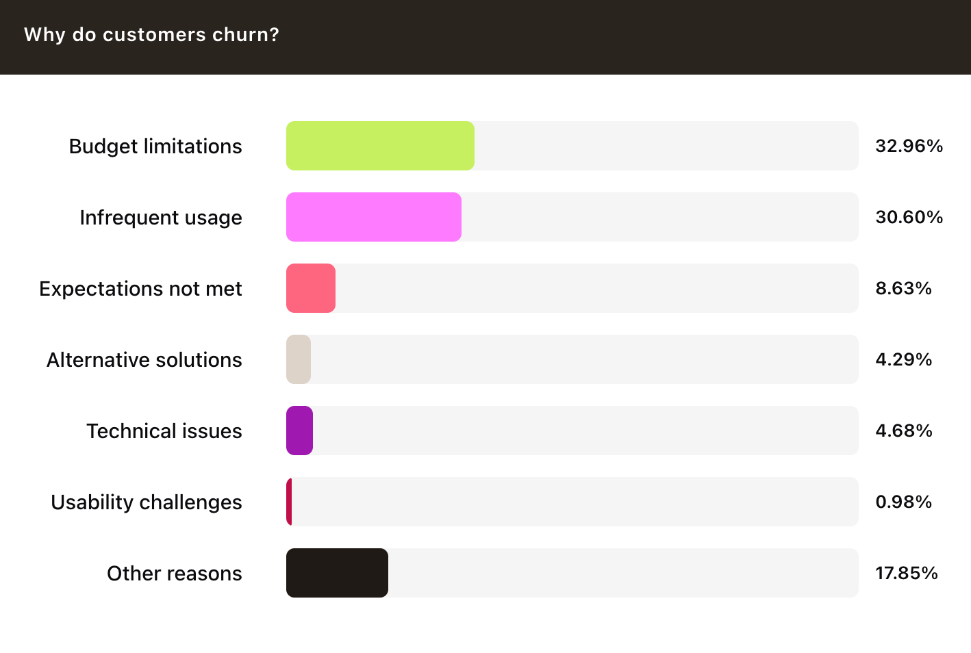Click the 8.63% percentage value
The image size is (971, 653).
coord(903,288)
